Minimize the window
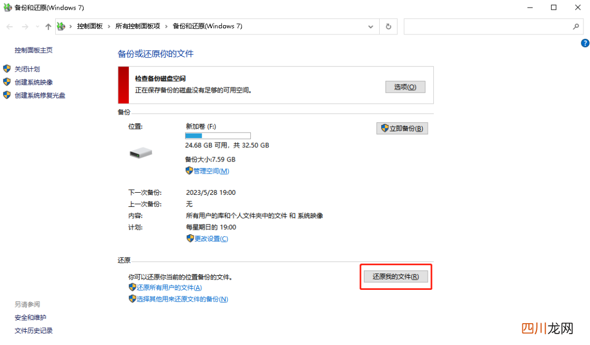The image size is (590, 345). [x=530, y=8]
